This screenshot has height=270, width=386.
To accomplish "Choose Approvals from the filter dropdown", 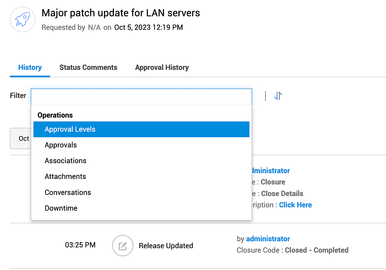I will 141,145.
